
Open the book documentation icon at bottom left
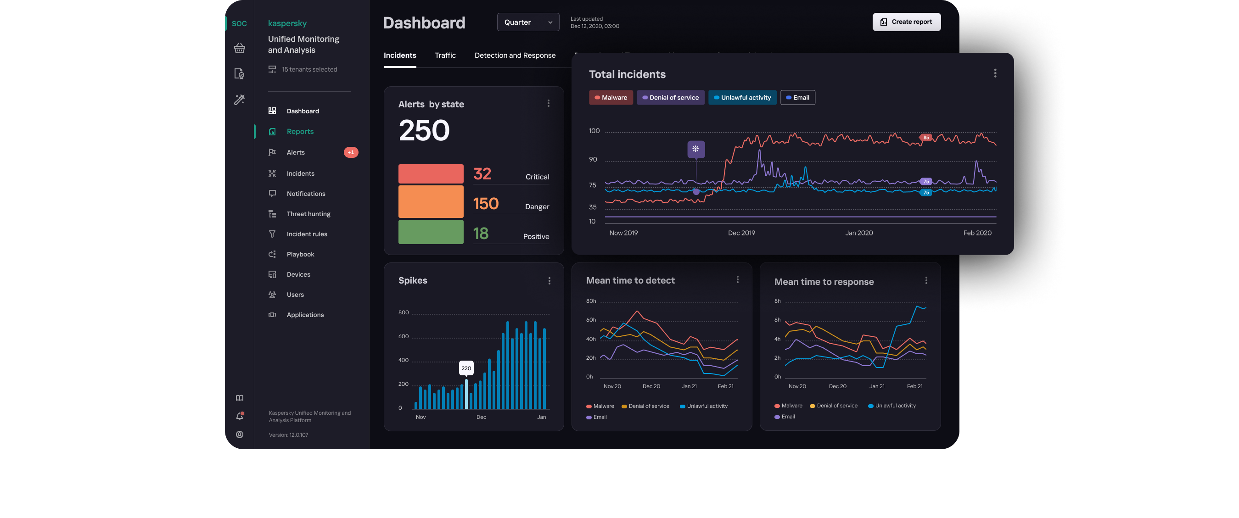(x=240, y=398)
